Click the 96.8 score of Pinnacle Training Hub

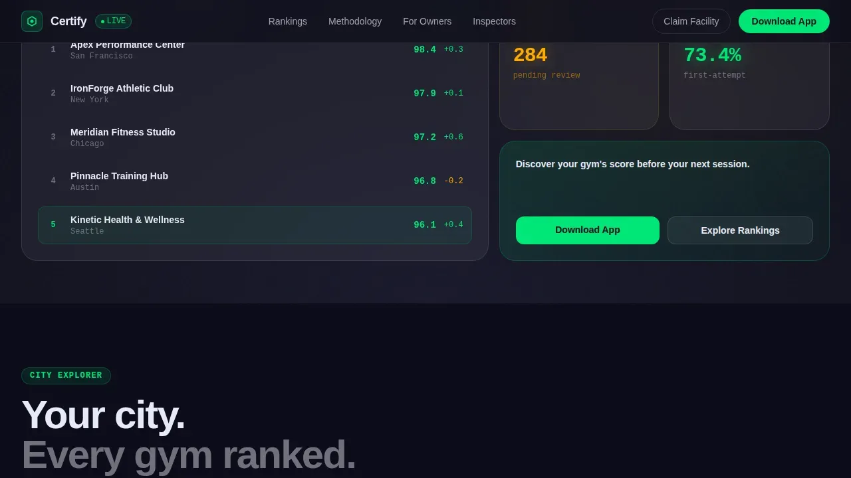pos(425,181)
